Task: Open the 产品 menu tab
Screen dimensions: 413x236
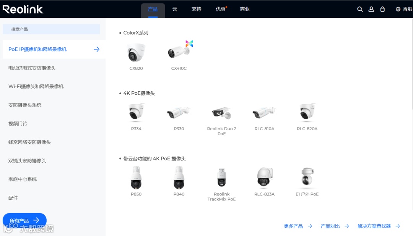Action: click(x=153, y=10)
